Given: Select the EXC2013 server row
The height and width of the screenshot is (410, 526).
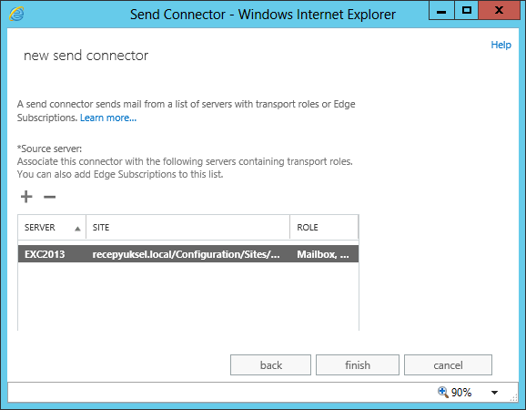Looking at the screenshot, I should click(188, 254).
